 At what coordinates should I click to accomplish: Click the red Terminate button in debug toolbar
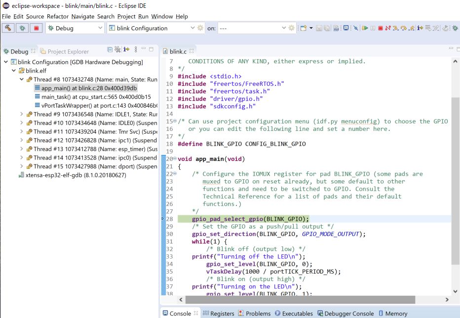tap(381, 28)
